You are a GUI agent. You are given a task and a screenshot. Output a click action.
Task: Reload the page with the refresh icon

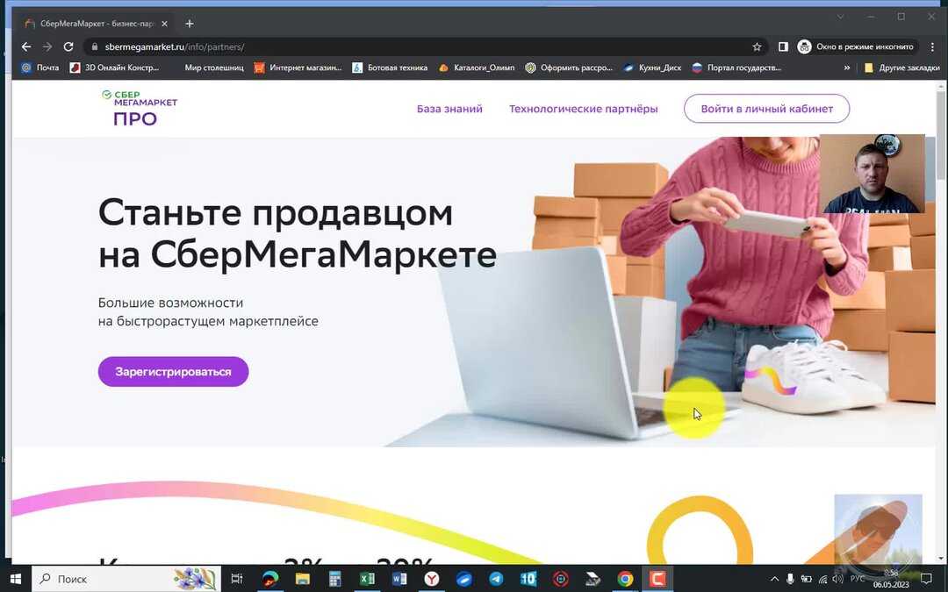pyautogui.click(x=68, y=46)
